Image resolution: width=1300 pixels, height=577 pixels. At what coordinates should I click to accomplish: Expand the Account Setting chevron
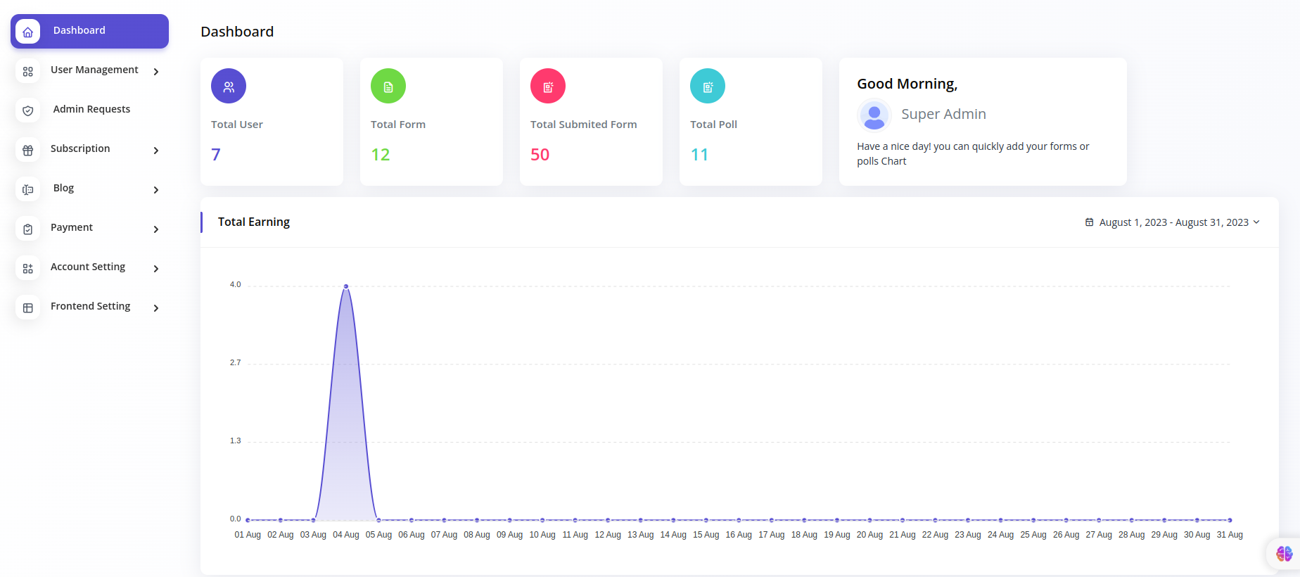pyautogui.click(x=156, y=268)
